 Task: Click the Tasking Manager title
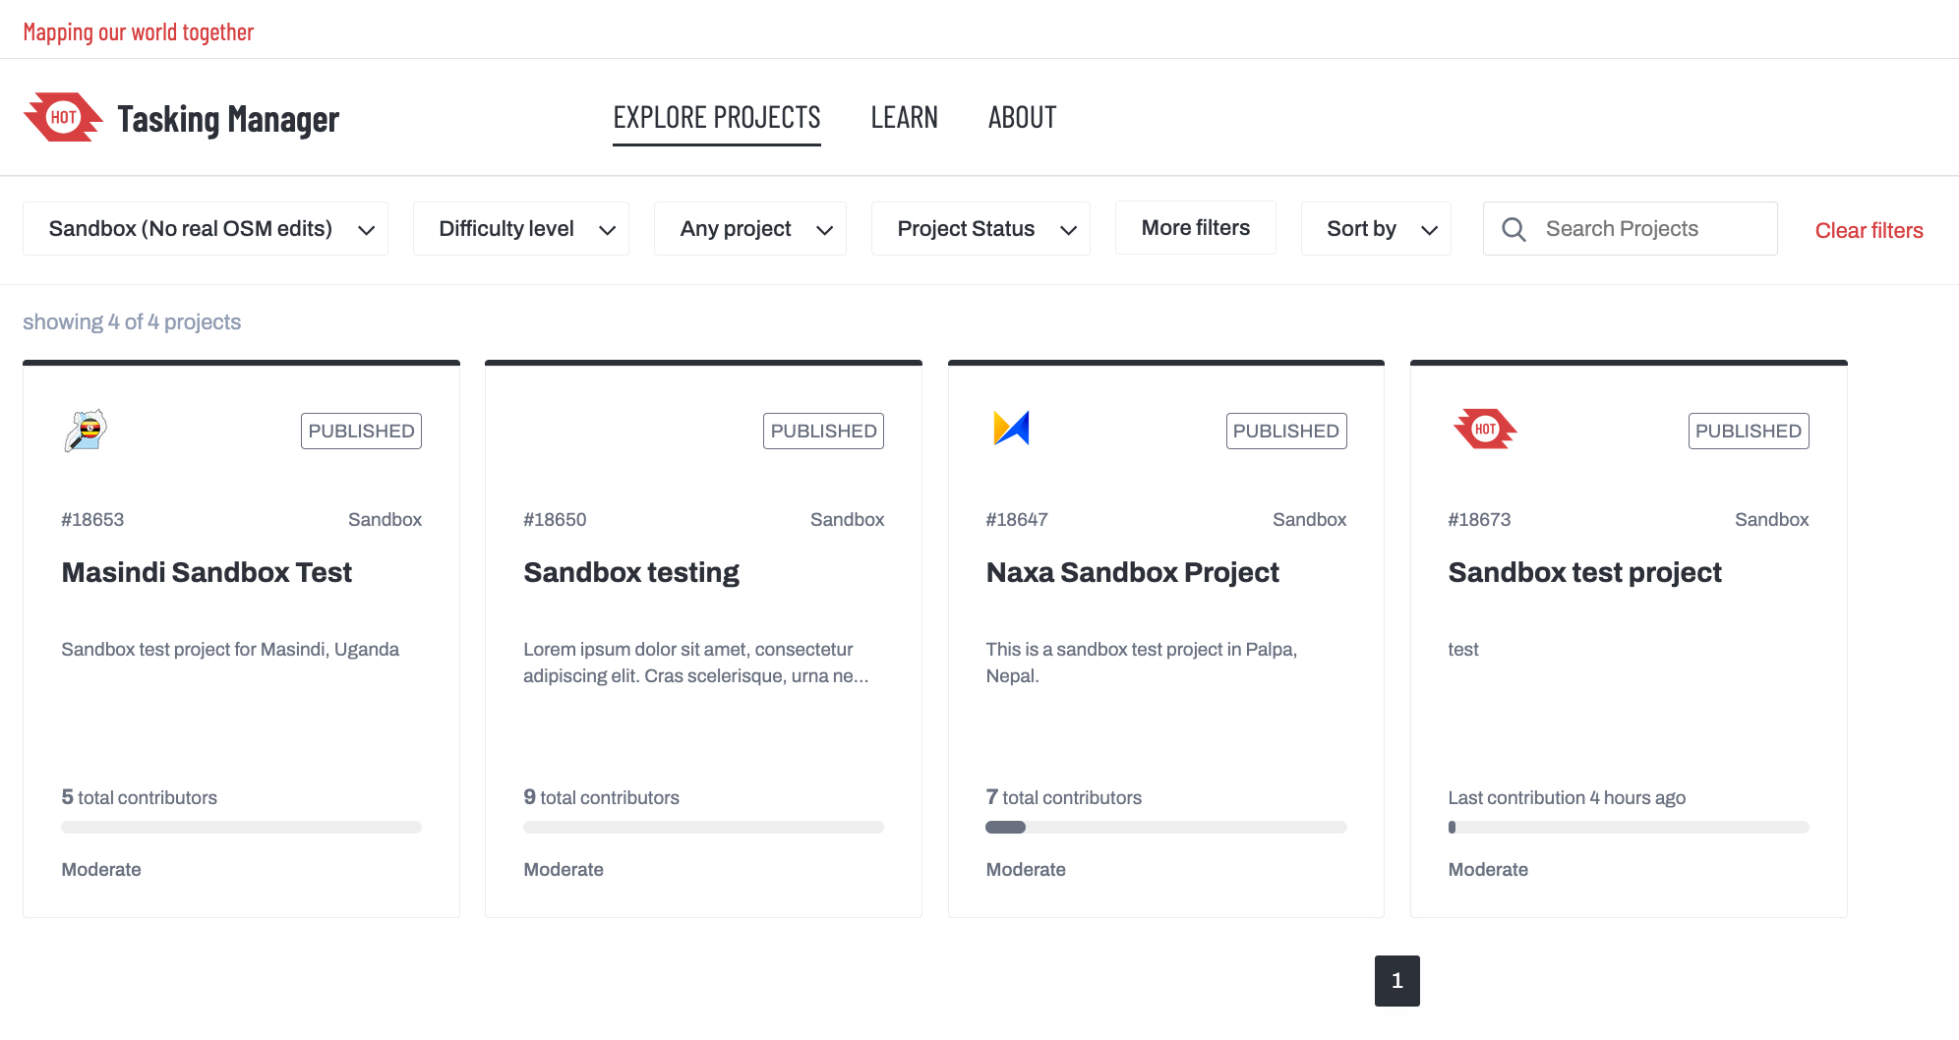pyautogui.click(x=228, y=119)
